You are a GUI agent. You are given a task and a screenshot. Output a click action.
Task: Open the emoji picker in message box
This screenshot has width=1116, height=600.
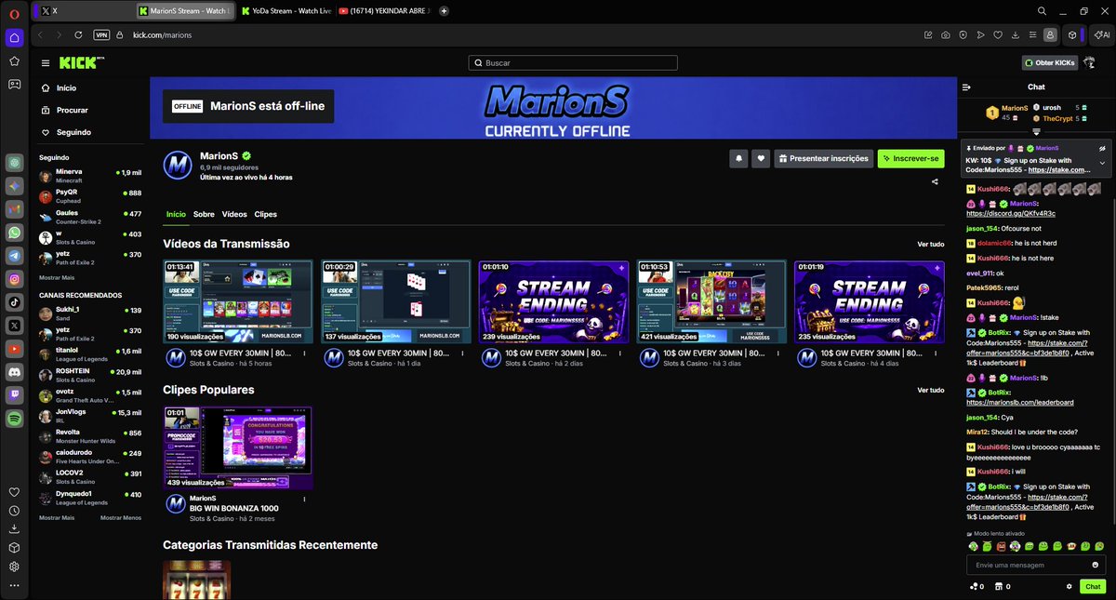pos(1097,565)
